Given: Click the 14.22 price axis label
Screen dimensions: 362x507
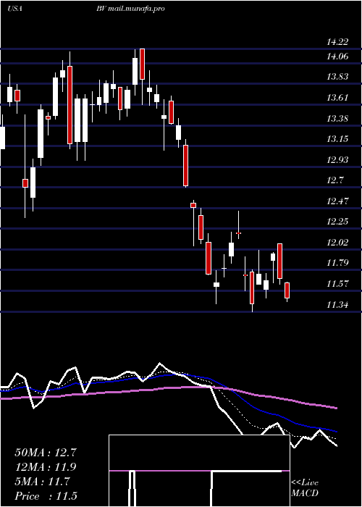Looking at the screenshot, I should 337,42.
